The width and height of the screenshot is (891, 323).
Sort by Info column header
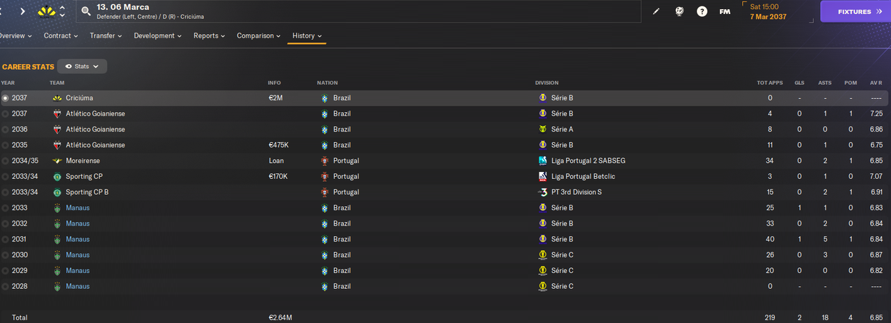(x=274, y=83)
